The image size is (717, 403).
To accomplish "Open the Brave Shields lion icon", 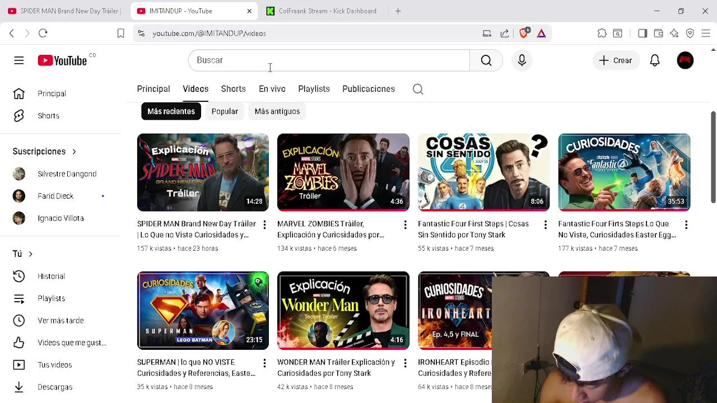I will (x=524, y=33).
